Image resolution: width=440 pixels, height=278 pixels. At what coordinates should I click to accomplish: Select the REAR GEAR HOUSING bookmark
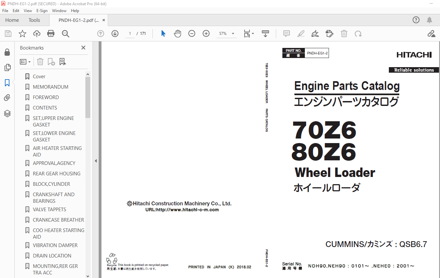coord(57,174)
